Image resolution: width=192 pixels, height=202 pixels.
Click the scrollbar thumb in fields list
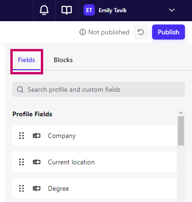(181, 131)
